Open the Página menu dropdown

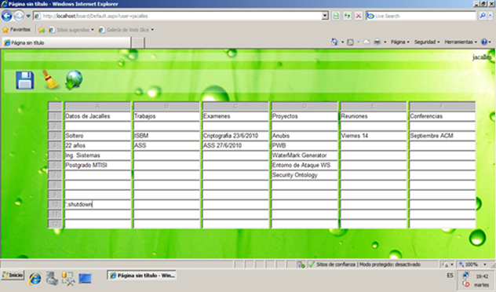pyautogui.click(x=399, y=42)
